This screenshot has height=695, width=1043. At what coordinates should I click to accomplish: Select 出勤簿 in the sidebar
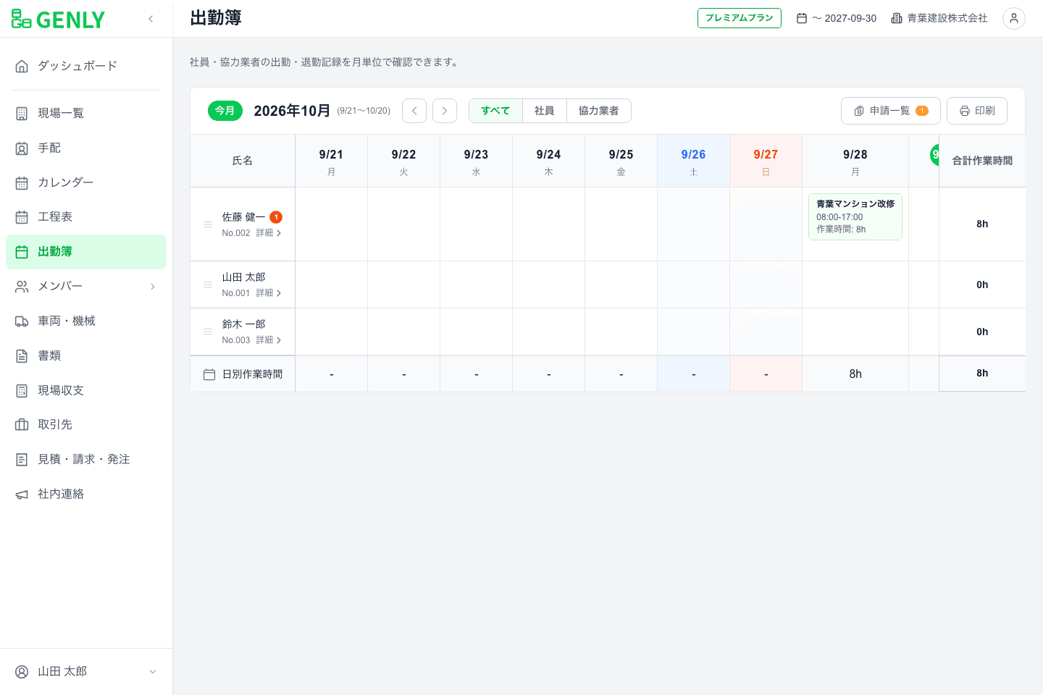pyautogui.click(x=86, y=251)
